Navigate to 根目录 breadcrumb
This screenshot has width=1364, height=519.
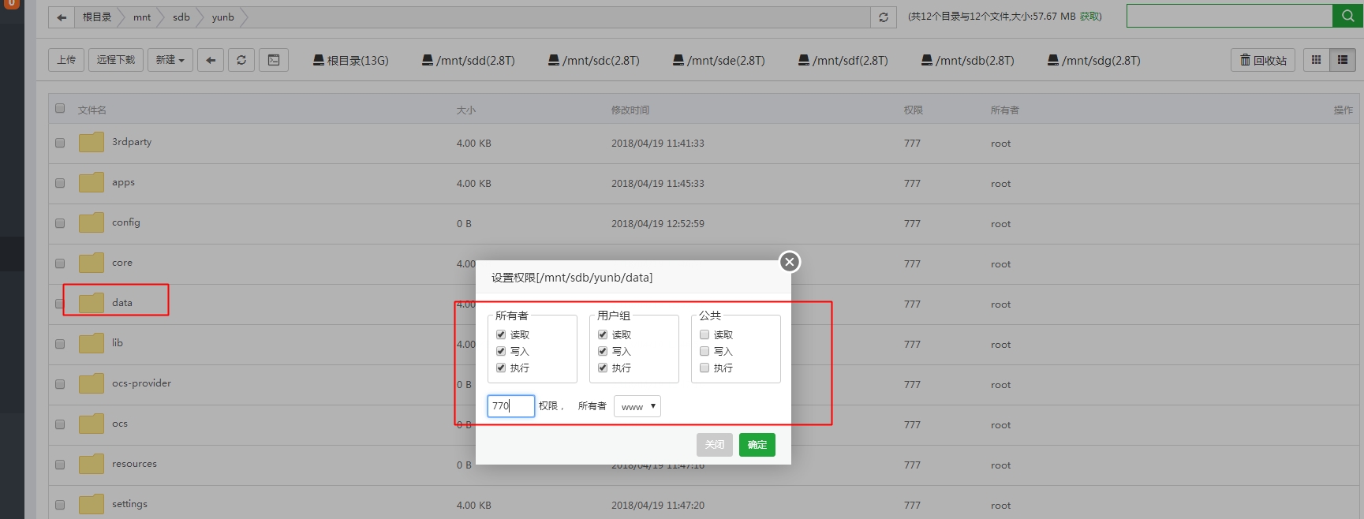97,17
